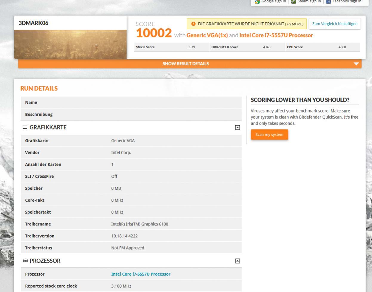The width and height of the screenshot is (372, 292).
Task: Click the orange warning exclamation icon
Action: (193, 24)
